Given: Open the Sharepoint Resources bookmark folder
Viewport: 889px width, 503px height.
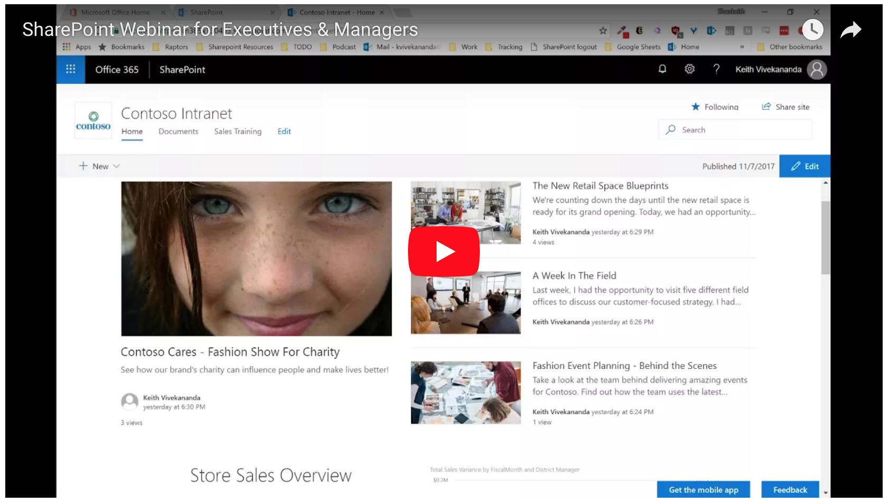Looking at the screenshot, I should click(x=235, y=47).
